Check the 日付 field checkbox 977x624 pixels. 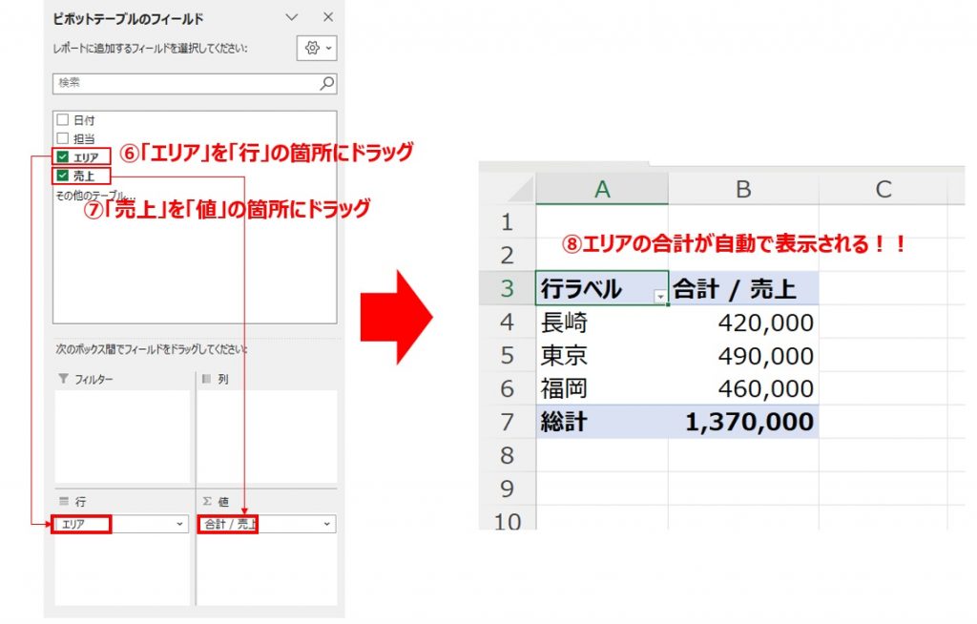click(x=63, y=120)
